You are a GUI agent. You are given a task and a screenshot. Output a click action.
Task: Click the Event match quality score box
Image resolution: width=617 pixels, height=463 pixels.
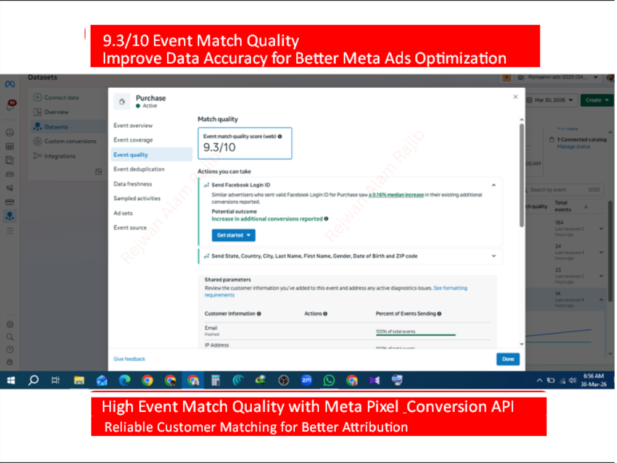click(x=245, y=143)
